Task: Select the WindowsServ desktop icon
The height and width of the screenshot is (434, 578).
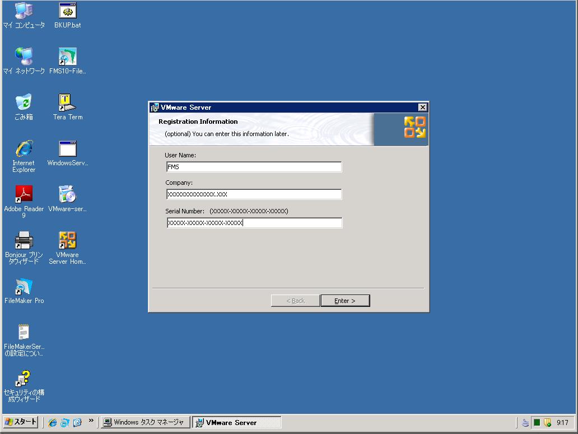Action: pos(67,153)
